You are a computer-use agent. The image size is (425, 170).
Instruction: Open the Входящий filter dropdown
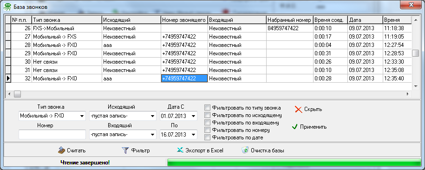click(x=153, y=135)
